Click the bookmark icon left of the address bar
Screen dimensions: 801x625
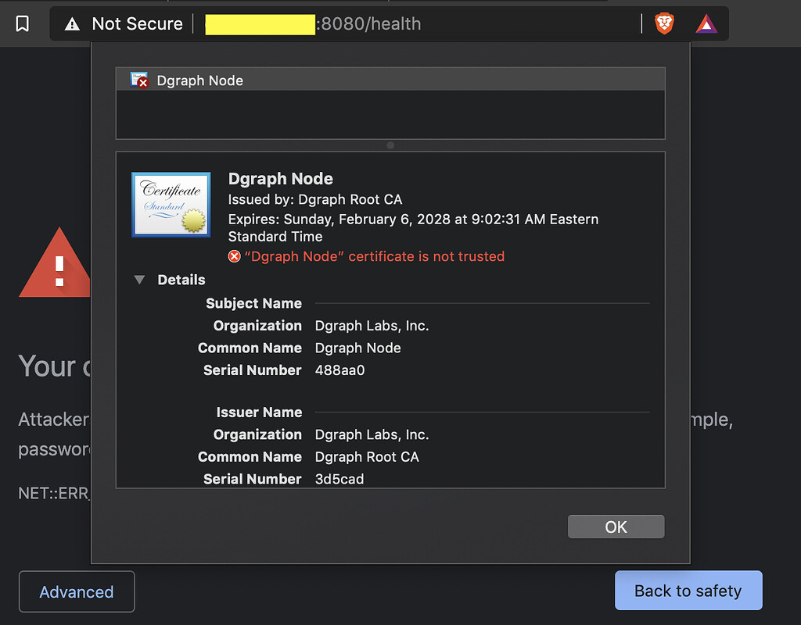pyautogui.click(x=22, y=23)
